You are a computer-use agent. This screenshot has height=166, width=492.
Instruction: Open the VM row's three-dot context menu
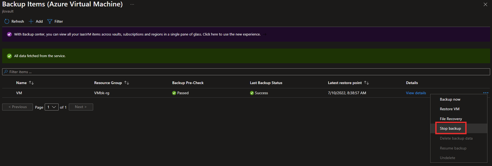tap(486, 93)
